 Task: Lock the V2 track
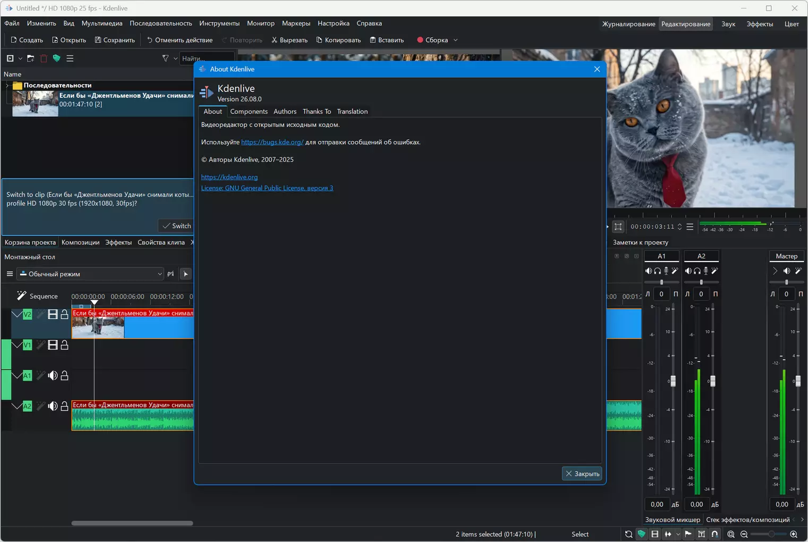pos(64,315)
